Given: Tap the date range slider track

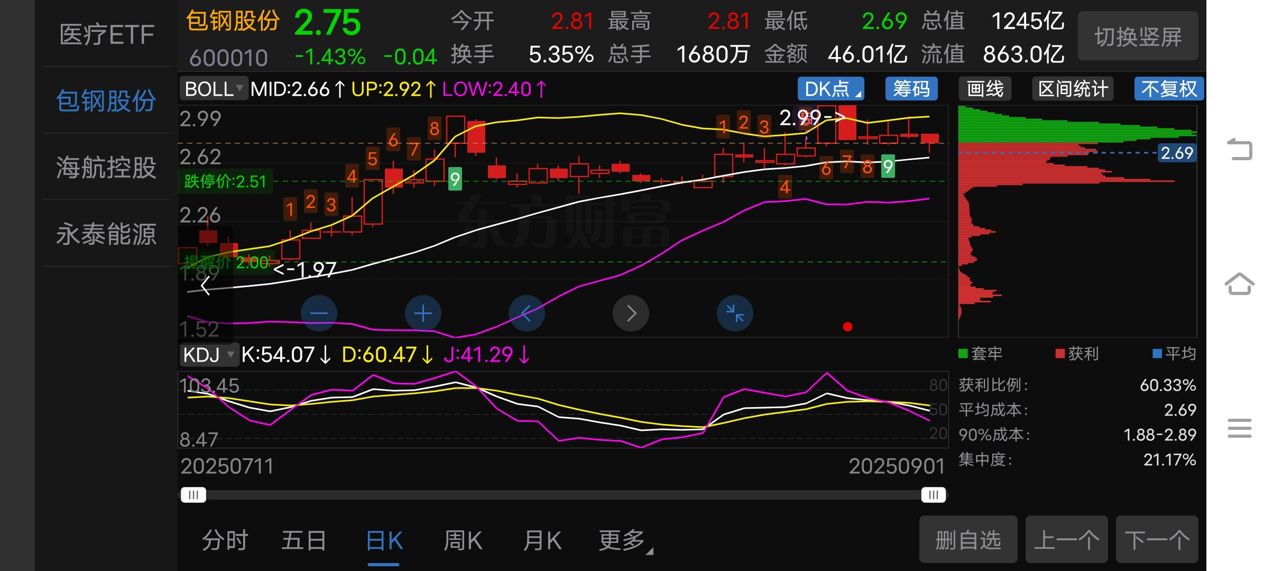Looking at the screenshot, I should pos(564,495).
